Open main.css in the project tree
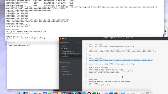The image size is (168, 94). [x=64, y=69]
